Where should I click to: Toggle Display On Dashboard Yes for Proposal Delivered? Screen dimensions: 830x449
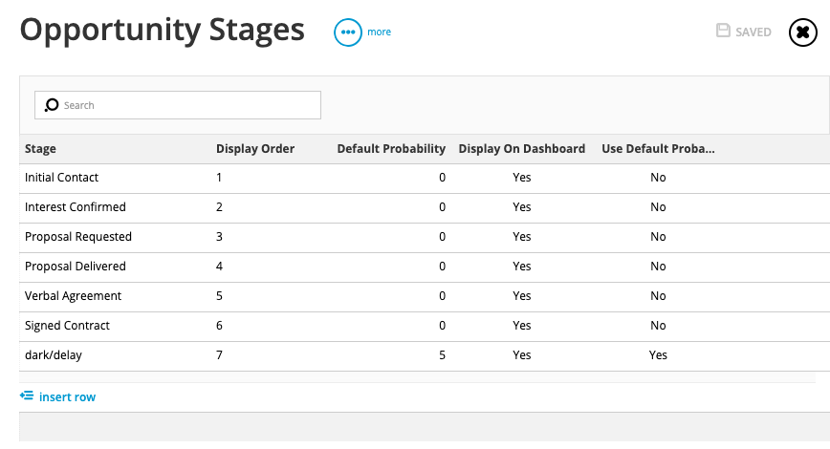click(522, 266)
